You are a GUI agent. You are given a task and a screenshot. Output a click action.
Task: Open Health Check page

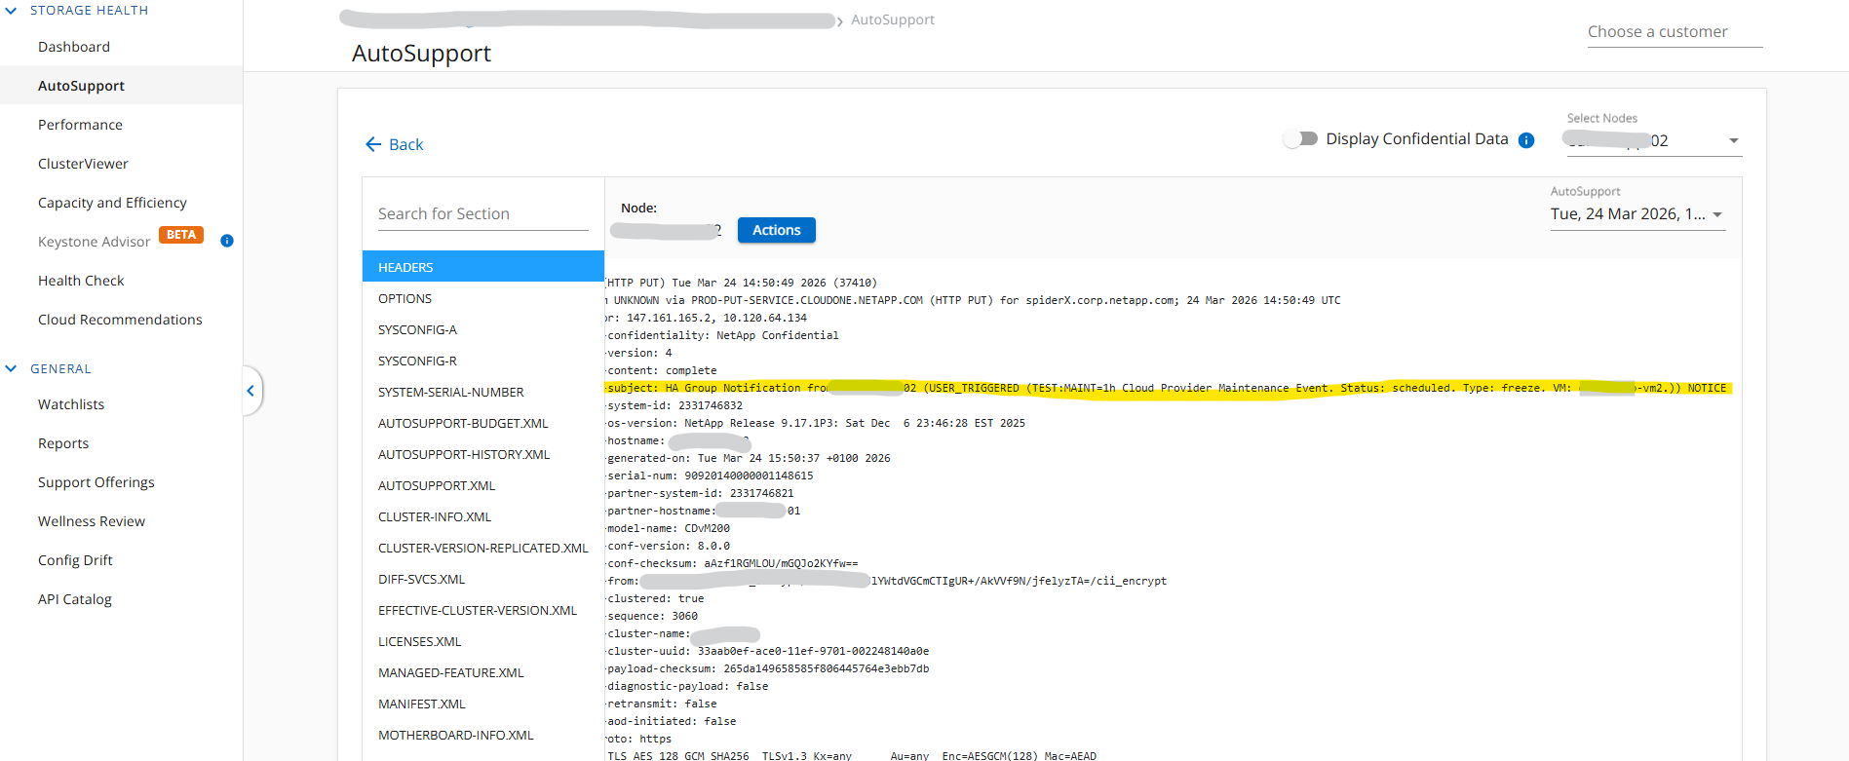point(81,281)
